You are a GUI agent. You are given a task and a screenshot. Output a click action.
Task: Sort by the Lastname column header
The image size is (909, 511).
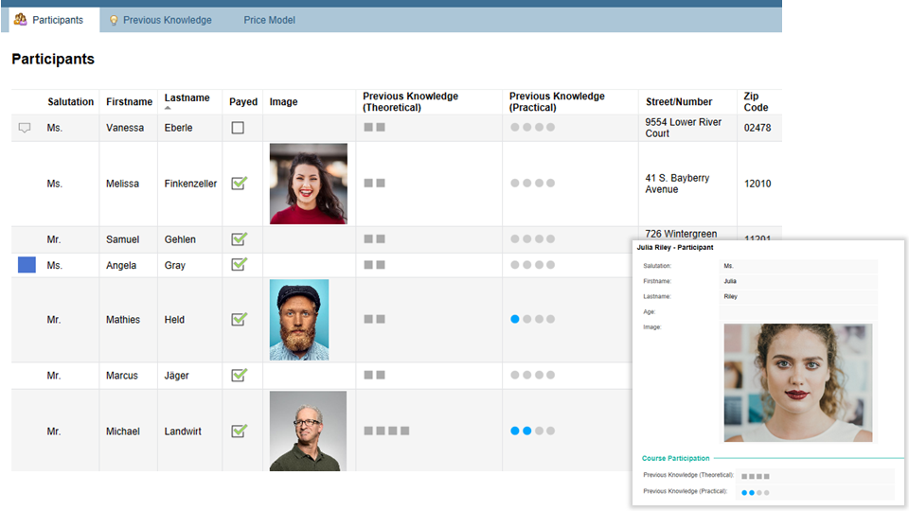tap(187, 97)
